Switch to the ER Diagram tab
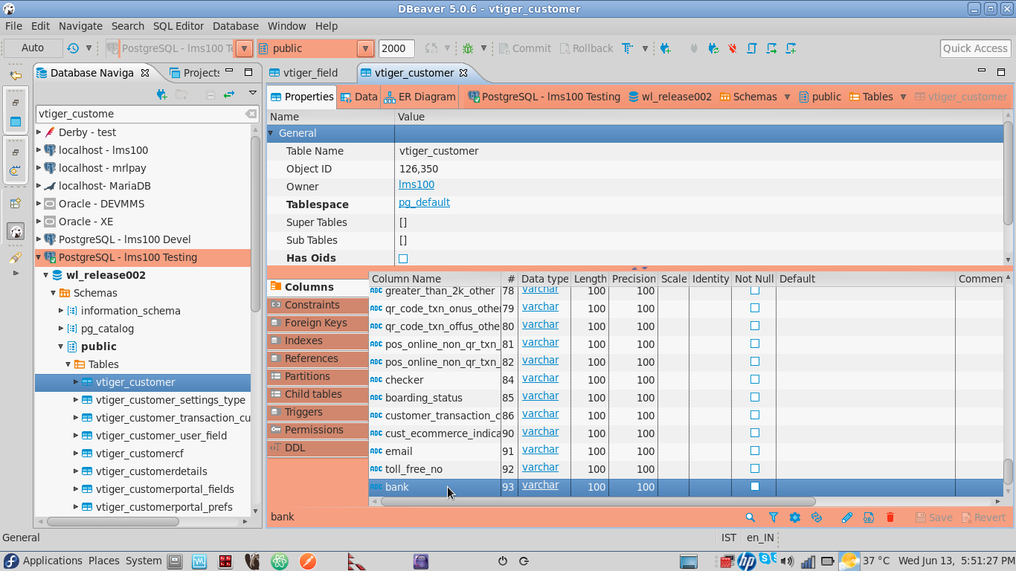This screenshot has height=571, width=1016. tap(419, 97)
